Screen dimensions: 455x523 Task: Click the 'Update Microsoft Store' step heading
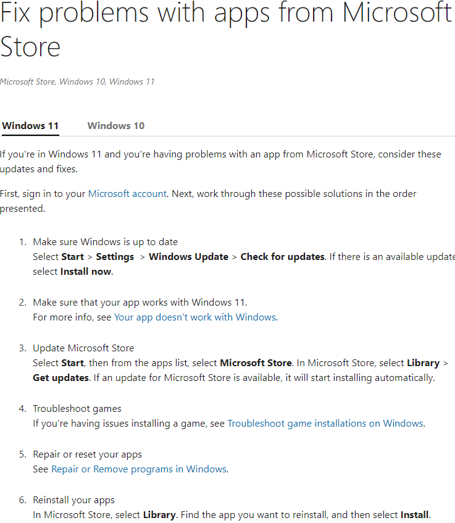click(x=83, y=348)
